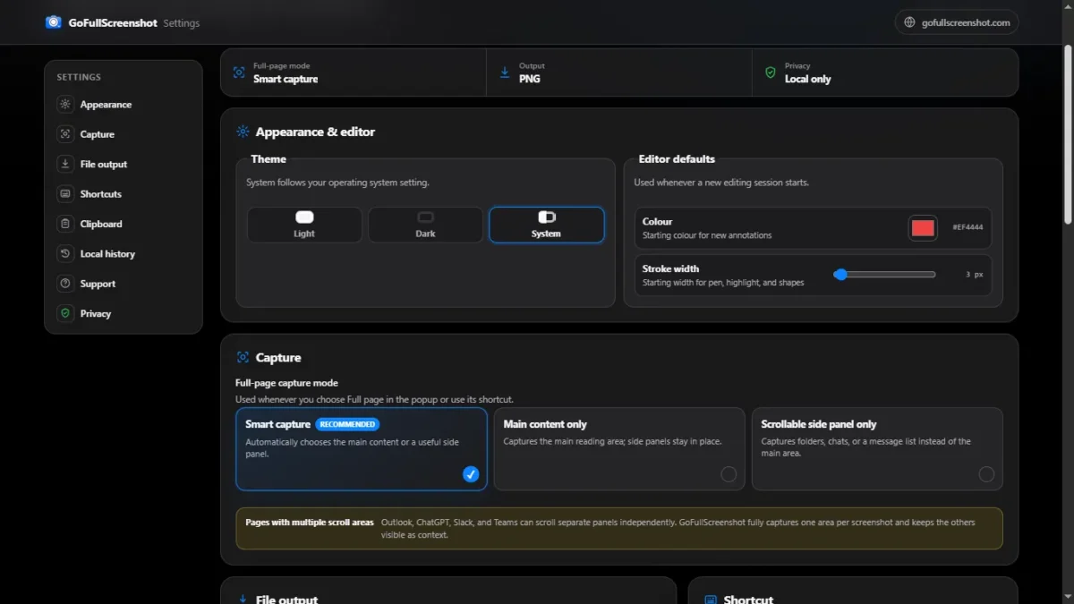Click the #EF4444 colour hex value
The width and height of the screenshot is (1074, 604).
967,227
